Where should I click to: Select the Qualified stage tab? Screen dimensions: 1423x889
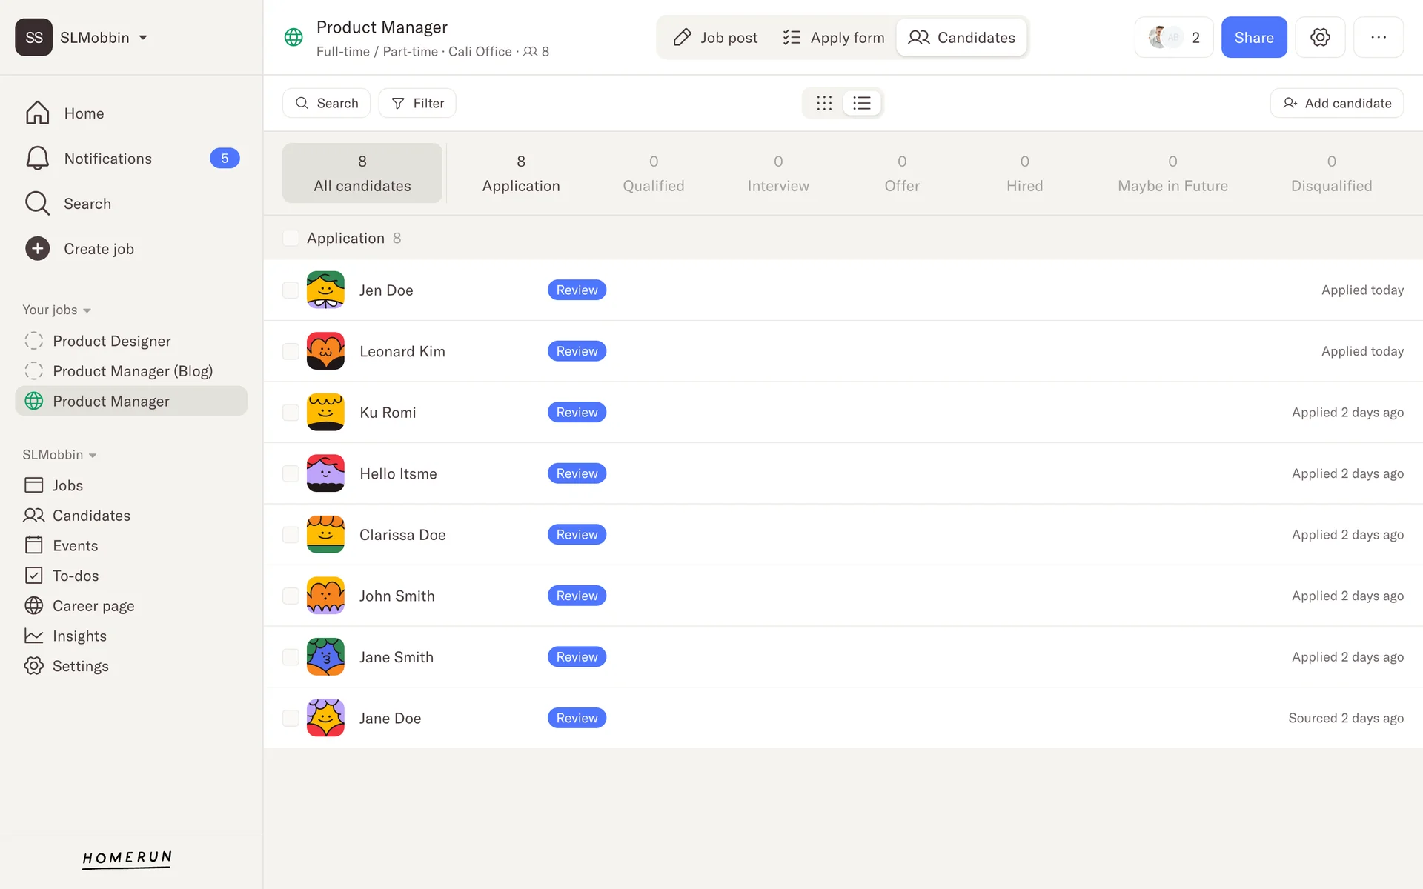tap(653, 173)
